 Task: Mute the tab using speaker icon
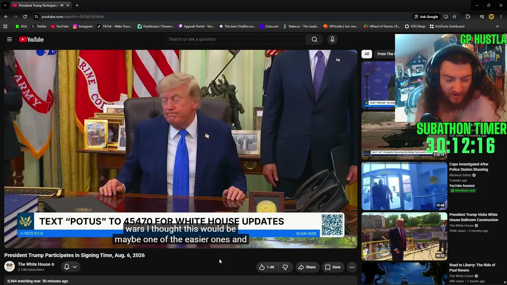tap(61, 6)
